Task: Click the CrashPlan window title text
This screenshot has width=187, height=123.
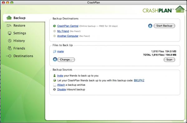Action: (93, 2)
